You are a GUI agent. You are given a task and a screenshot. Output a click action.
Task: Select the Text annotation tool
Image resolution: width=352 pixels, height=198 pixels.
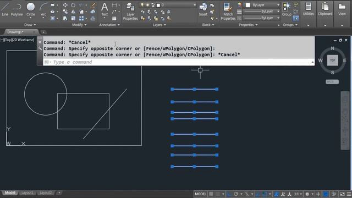tap(105, 9)
